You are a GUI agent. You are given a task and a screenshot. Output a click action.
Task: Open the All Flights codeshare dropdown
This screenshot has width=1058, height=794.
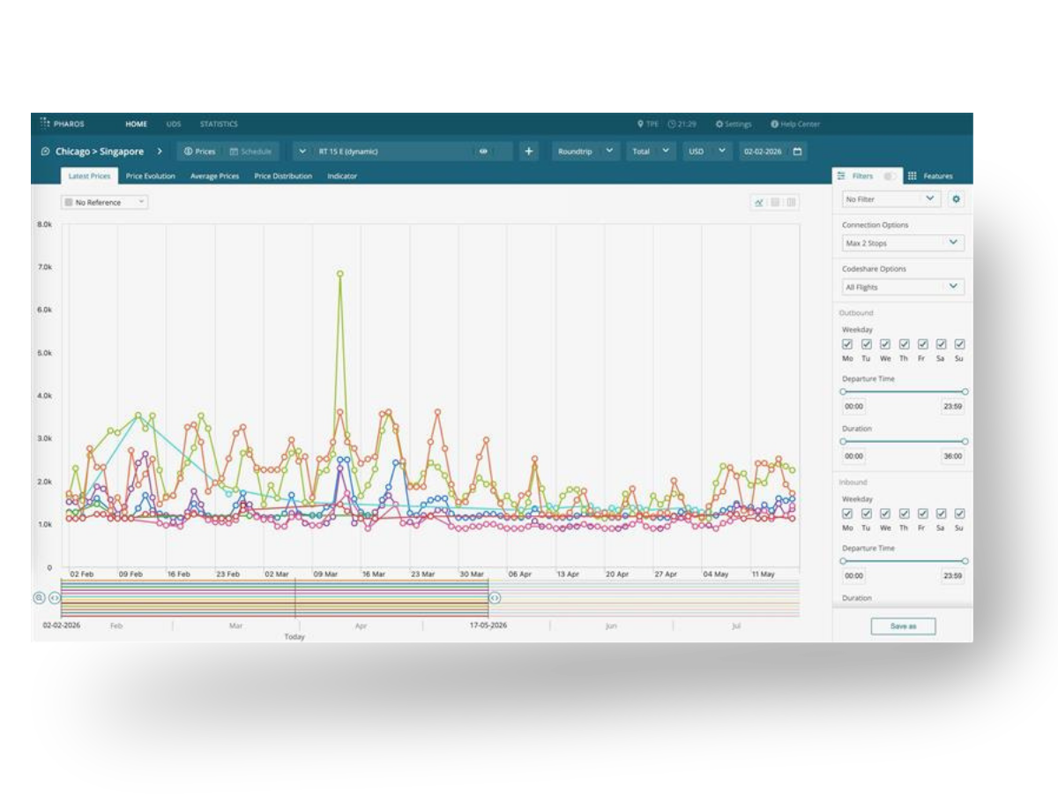pyautogui.click(x=901, y=286)
